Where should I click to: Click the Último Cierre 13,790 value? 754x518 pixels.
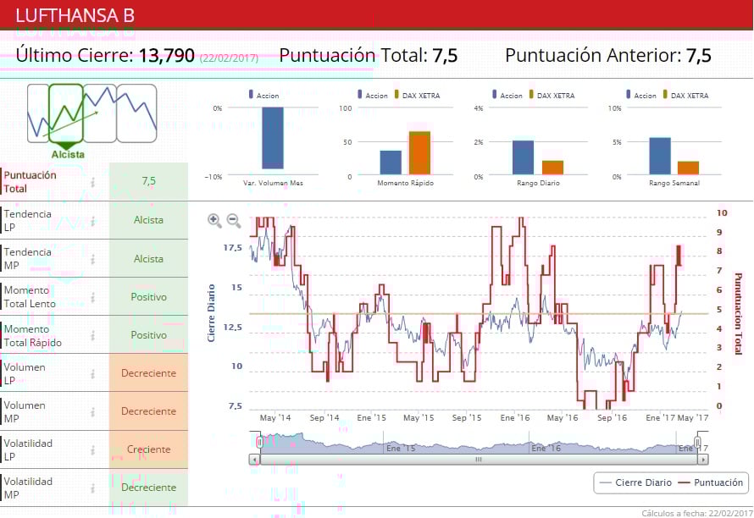click(x=167, y=56)
